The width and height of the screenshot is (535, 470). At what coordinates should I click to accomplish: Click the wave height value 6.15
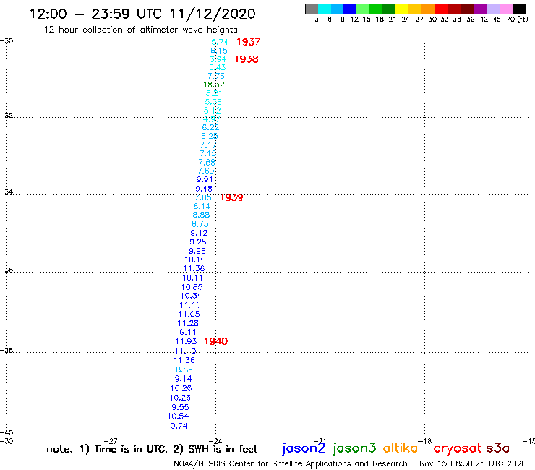(x=219, y=51)
